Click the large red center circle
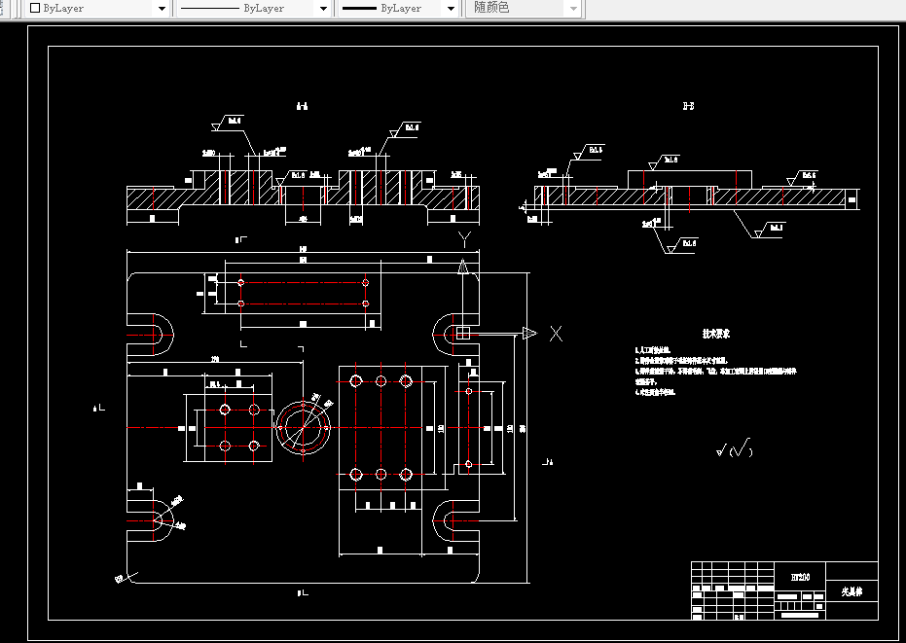 303,428
